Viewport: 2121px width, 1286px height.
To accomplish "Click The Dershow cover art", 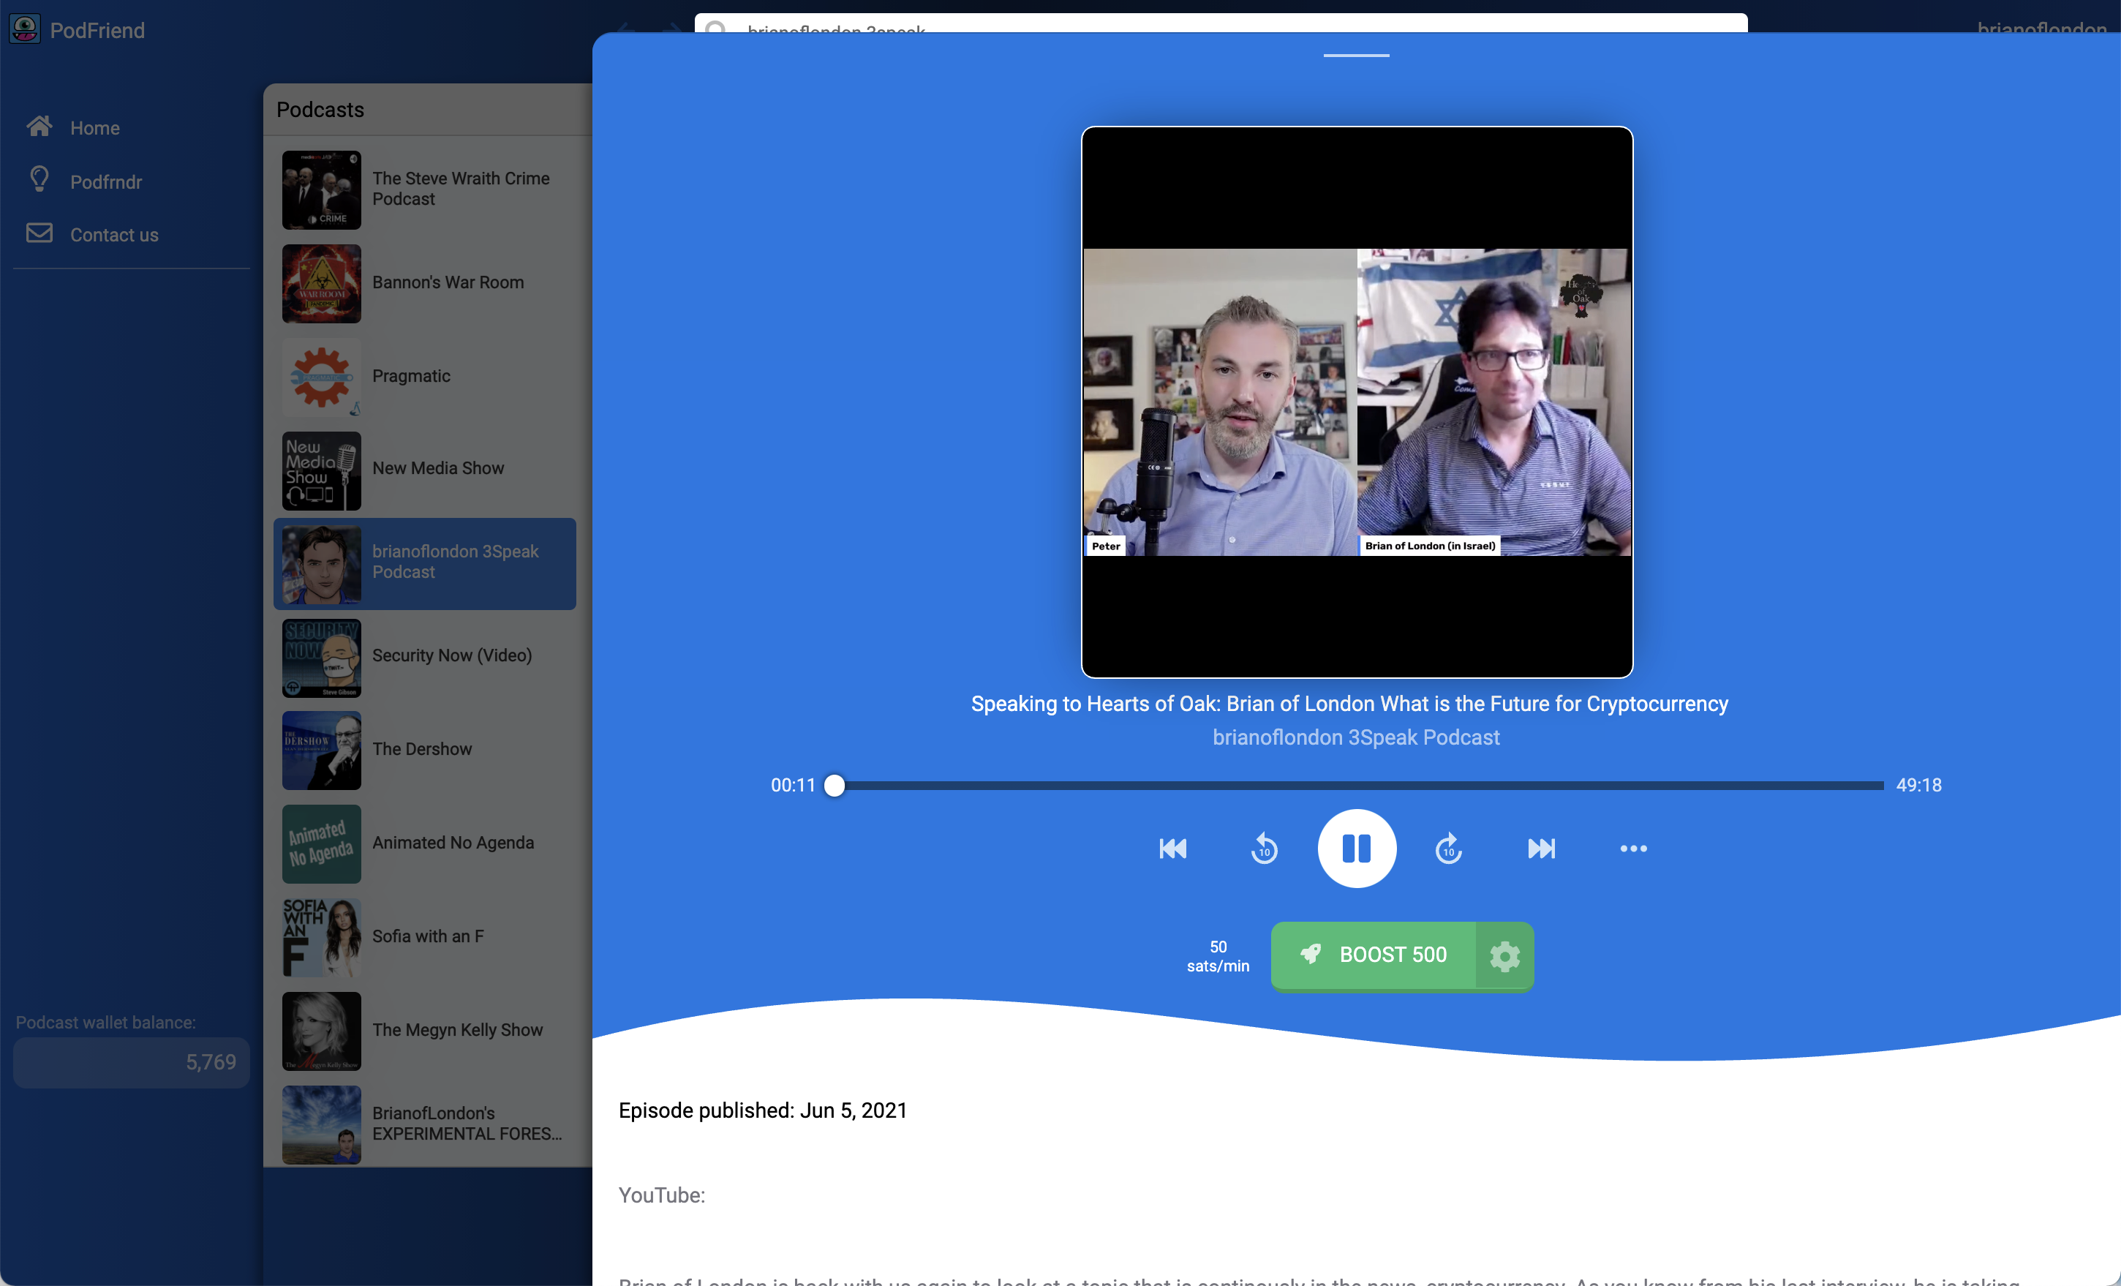I will (322, 751).
